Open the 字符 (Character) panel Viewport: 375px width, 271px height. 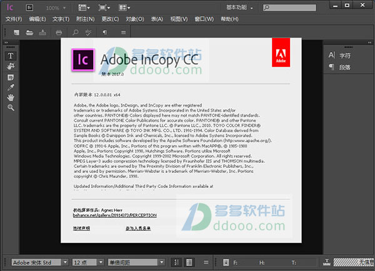[339, 56]
